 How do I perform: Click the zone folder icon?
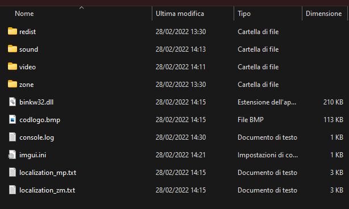[x=13, y=84]
